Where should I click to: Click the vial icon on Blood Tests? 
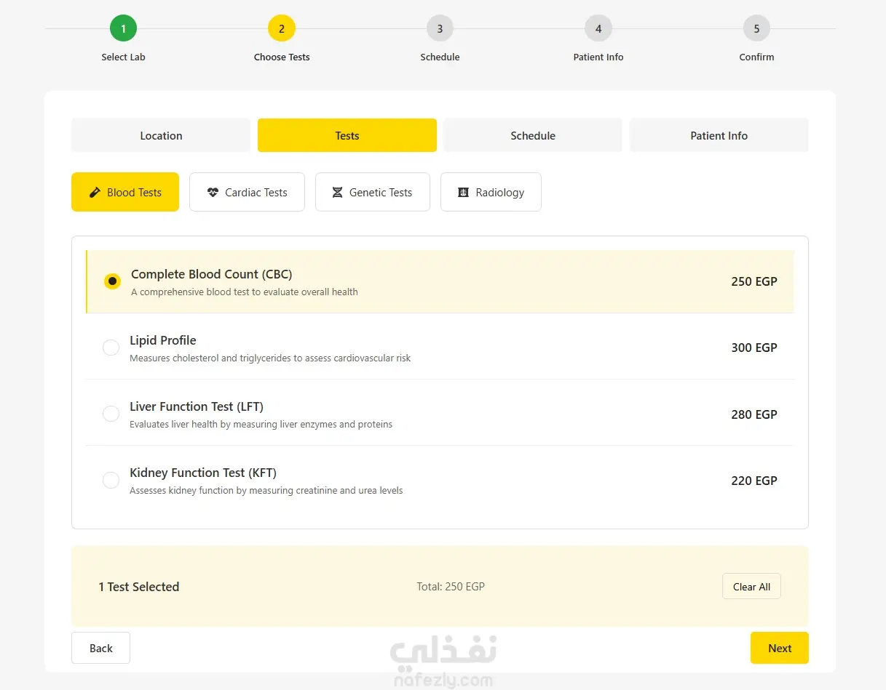[95, 193]
